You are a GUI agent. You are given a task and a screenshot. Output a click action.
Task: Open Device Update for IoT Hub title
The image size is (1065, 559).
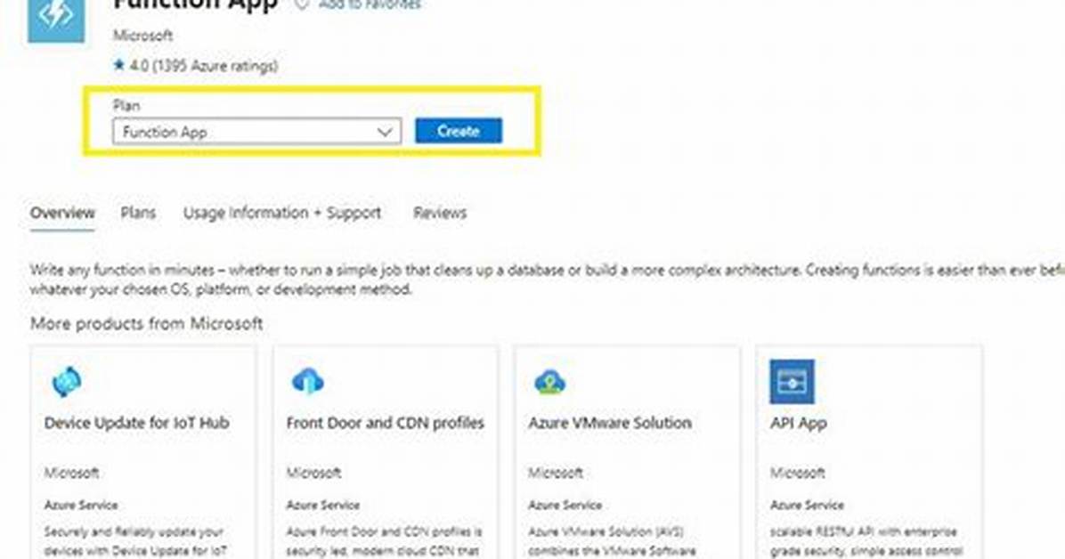point(136,423)
